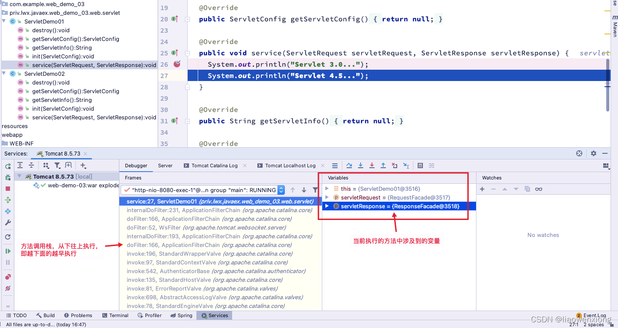Click the Services panel crosshair icon

point(579,153)
